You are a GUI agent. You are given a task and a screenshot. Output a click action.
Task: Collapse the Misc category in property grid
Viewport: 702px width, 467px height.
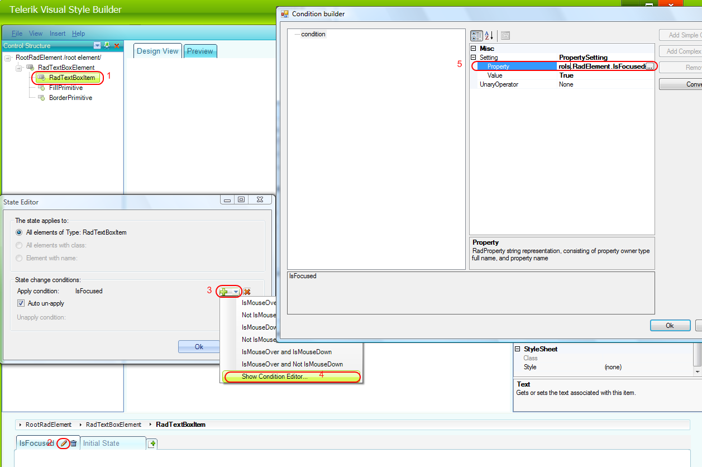[474, 49]
